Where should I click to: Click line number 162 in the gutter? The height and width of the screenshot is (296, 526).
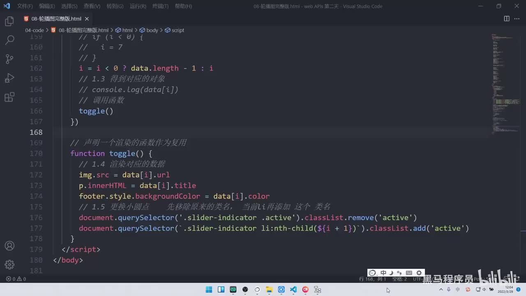click(x=36, y=68)
